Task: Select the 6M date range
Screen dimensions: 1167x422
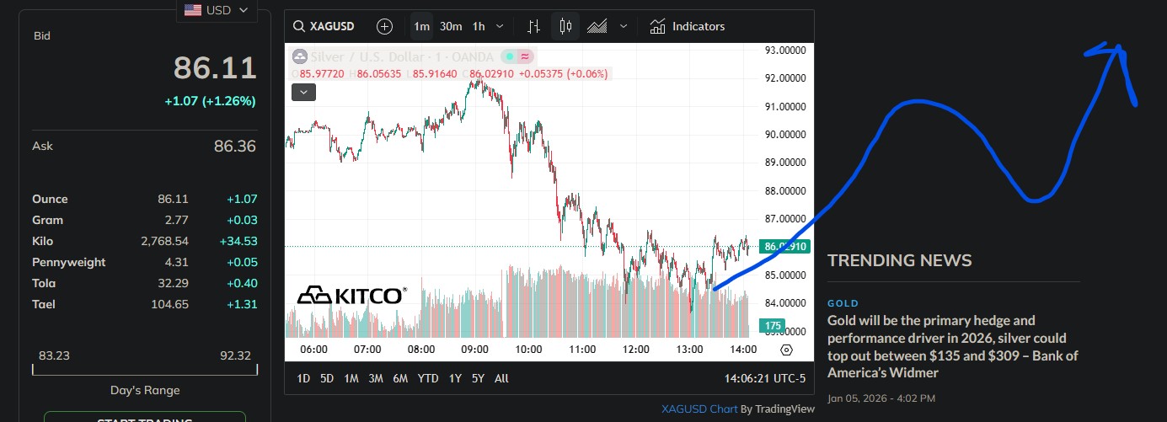Action: 400,378
